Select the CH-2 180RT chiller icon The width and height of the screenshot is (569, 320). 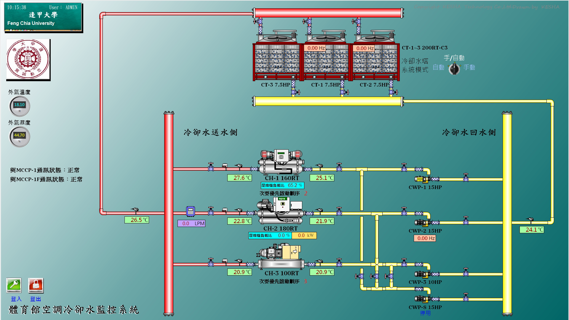[x=280, y=212]
